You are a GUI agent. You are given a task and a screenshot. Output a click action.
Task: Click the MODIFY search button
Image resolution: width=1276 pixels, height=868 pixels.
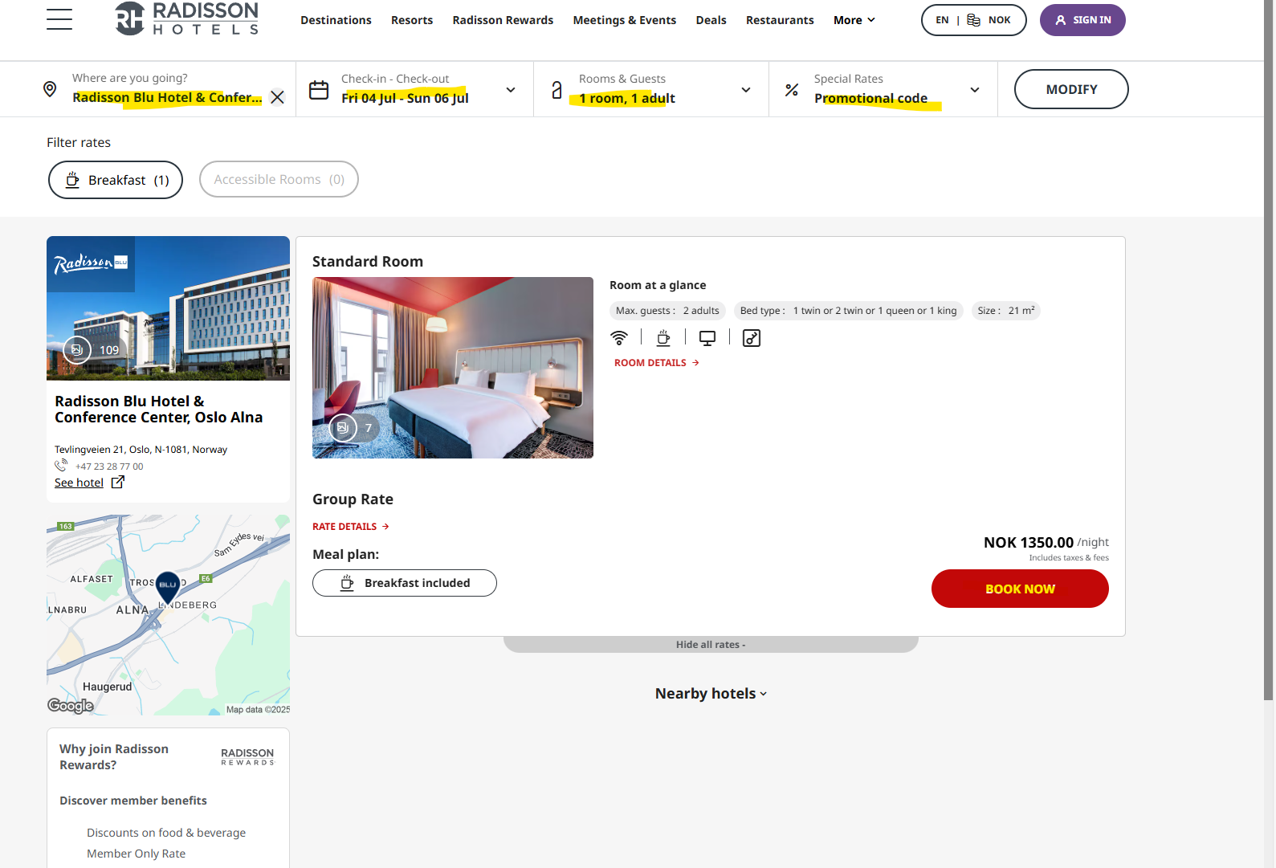tap(1071, 89)
